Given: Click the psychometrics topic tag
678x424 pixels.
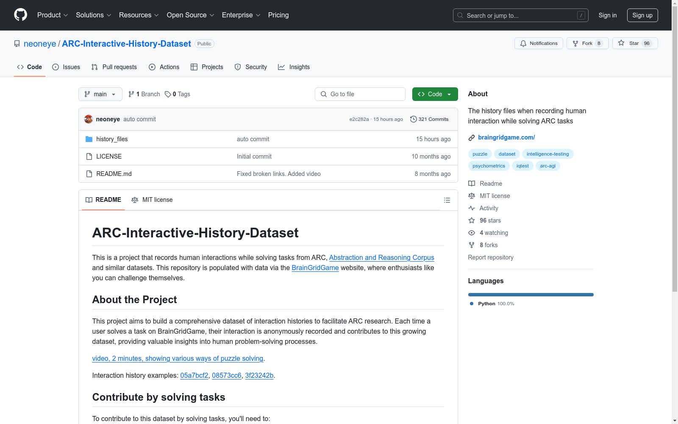Looking at the screenshot, I should coord(489,166).
